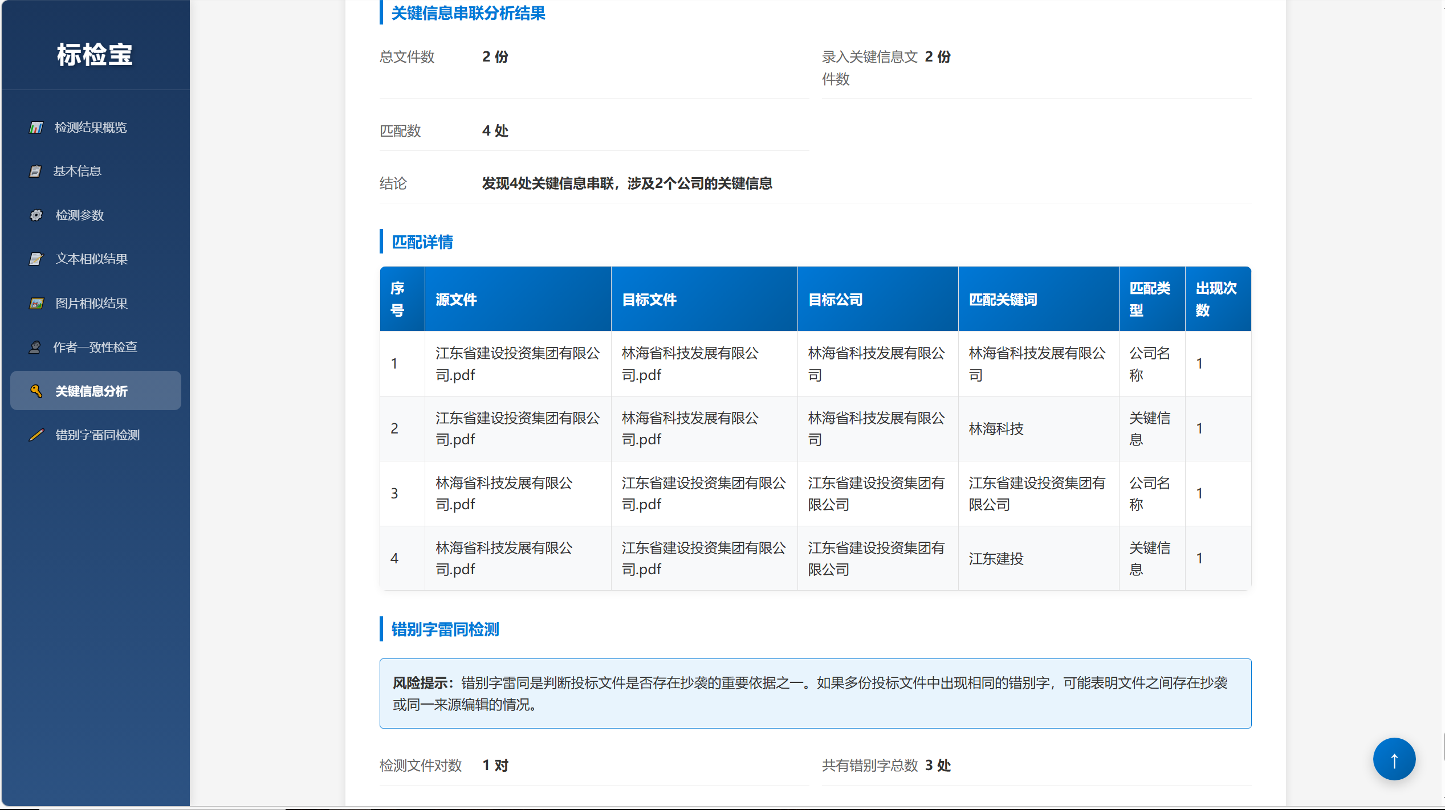This screenshot has width=1445, height=810.
Task: Click the 源文件 table column header
Action: 456,299
